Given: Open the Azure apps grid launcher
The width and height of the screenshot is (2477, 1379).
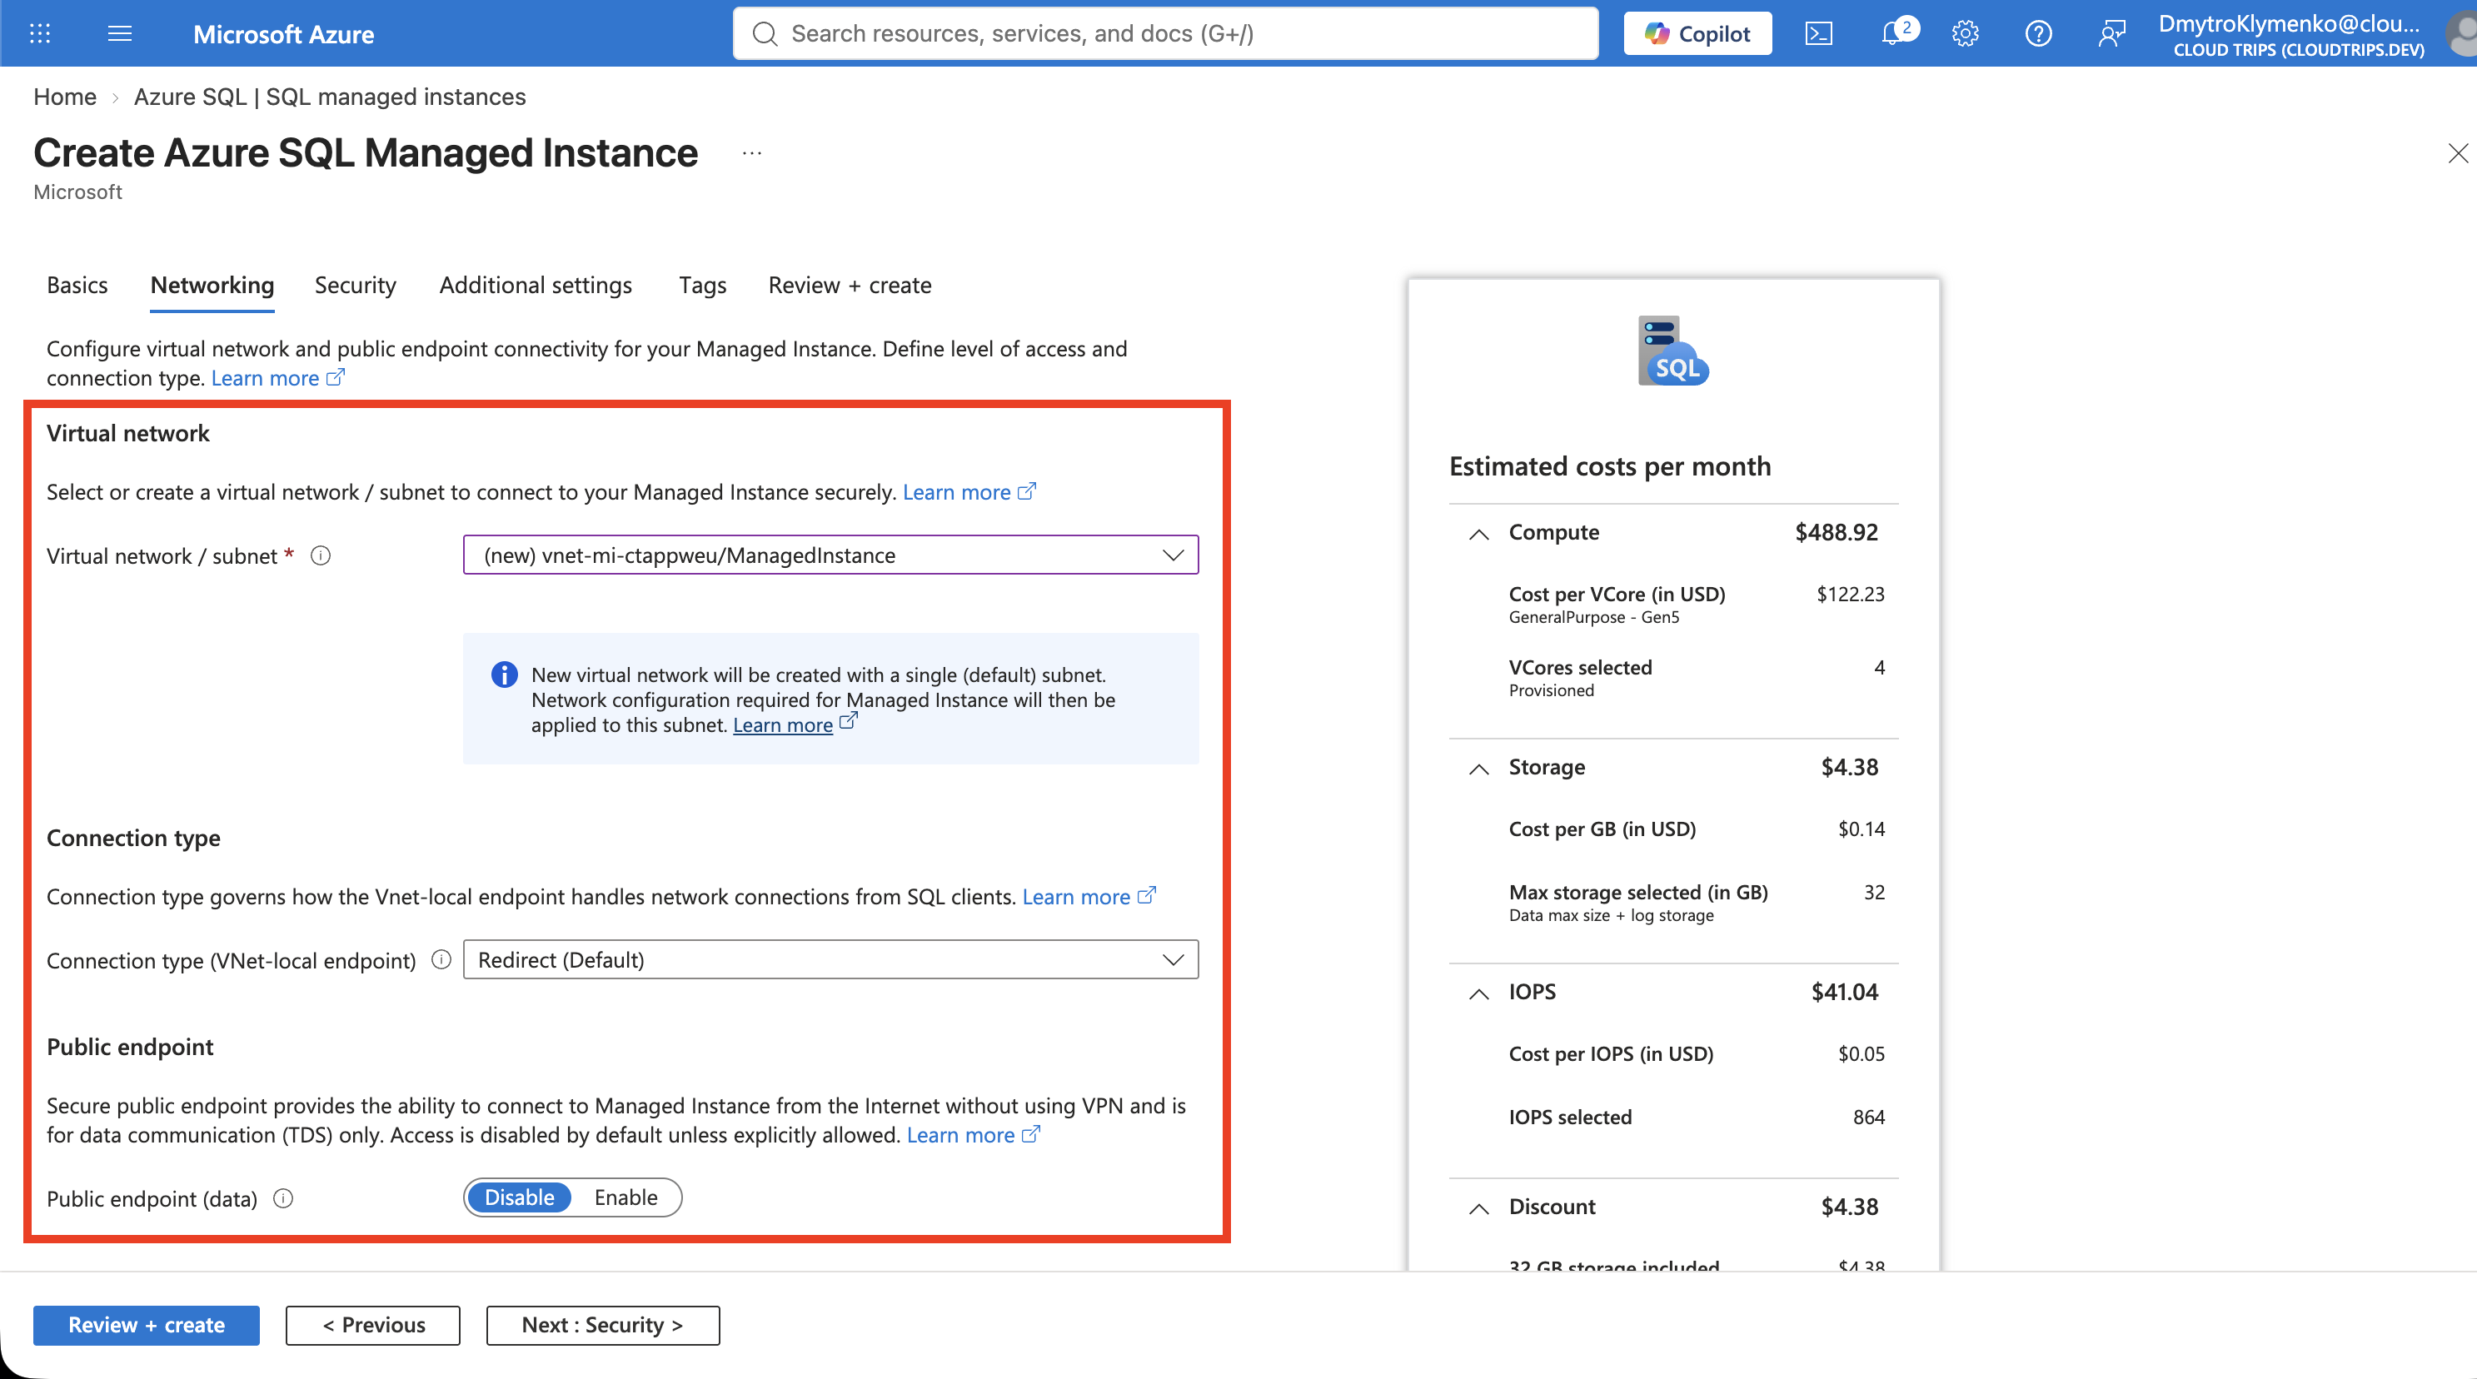Looking at the screenshot, I should (x=39, y=33).
